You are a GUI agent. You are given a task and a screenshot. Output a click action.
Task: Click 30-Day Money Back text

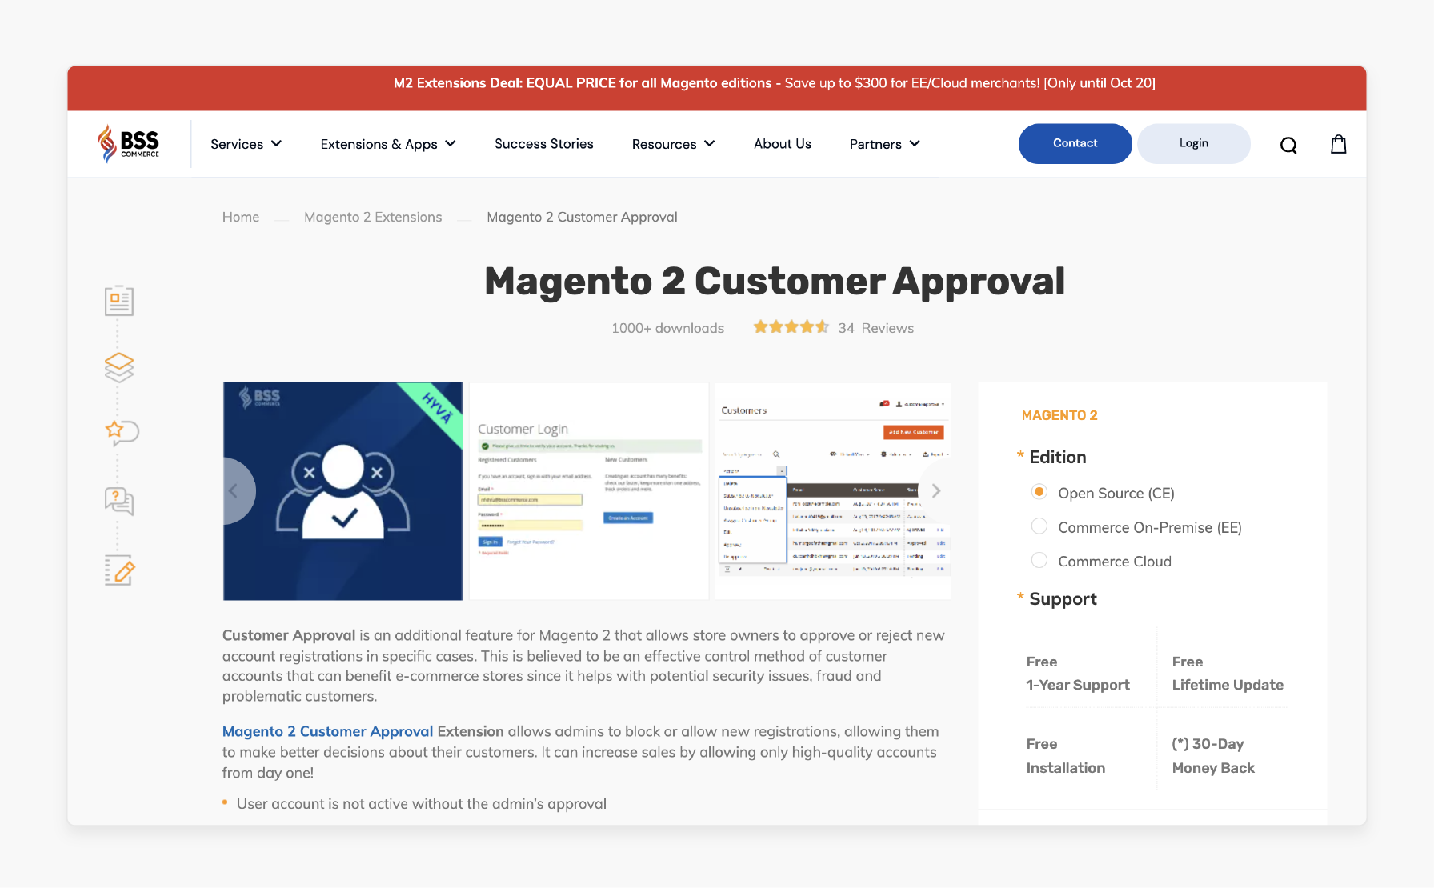click(1213, 755)
